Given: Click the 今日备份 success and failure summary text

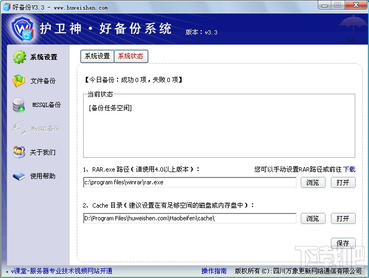Looking at the screenshot, I should point(133,80).
